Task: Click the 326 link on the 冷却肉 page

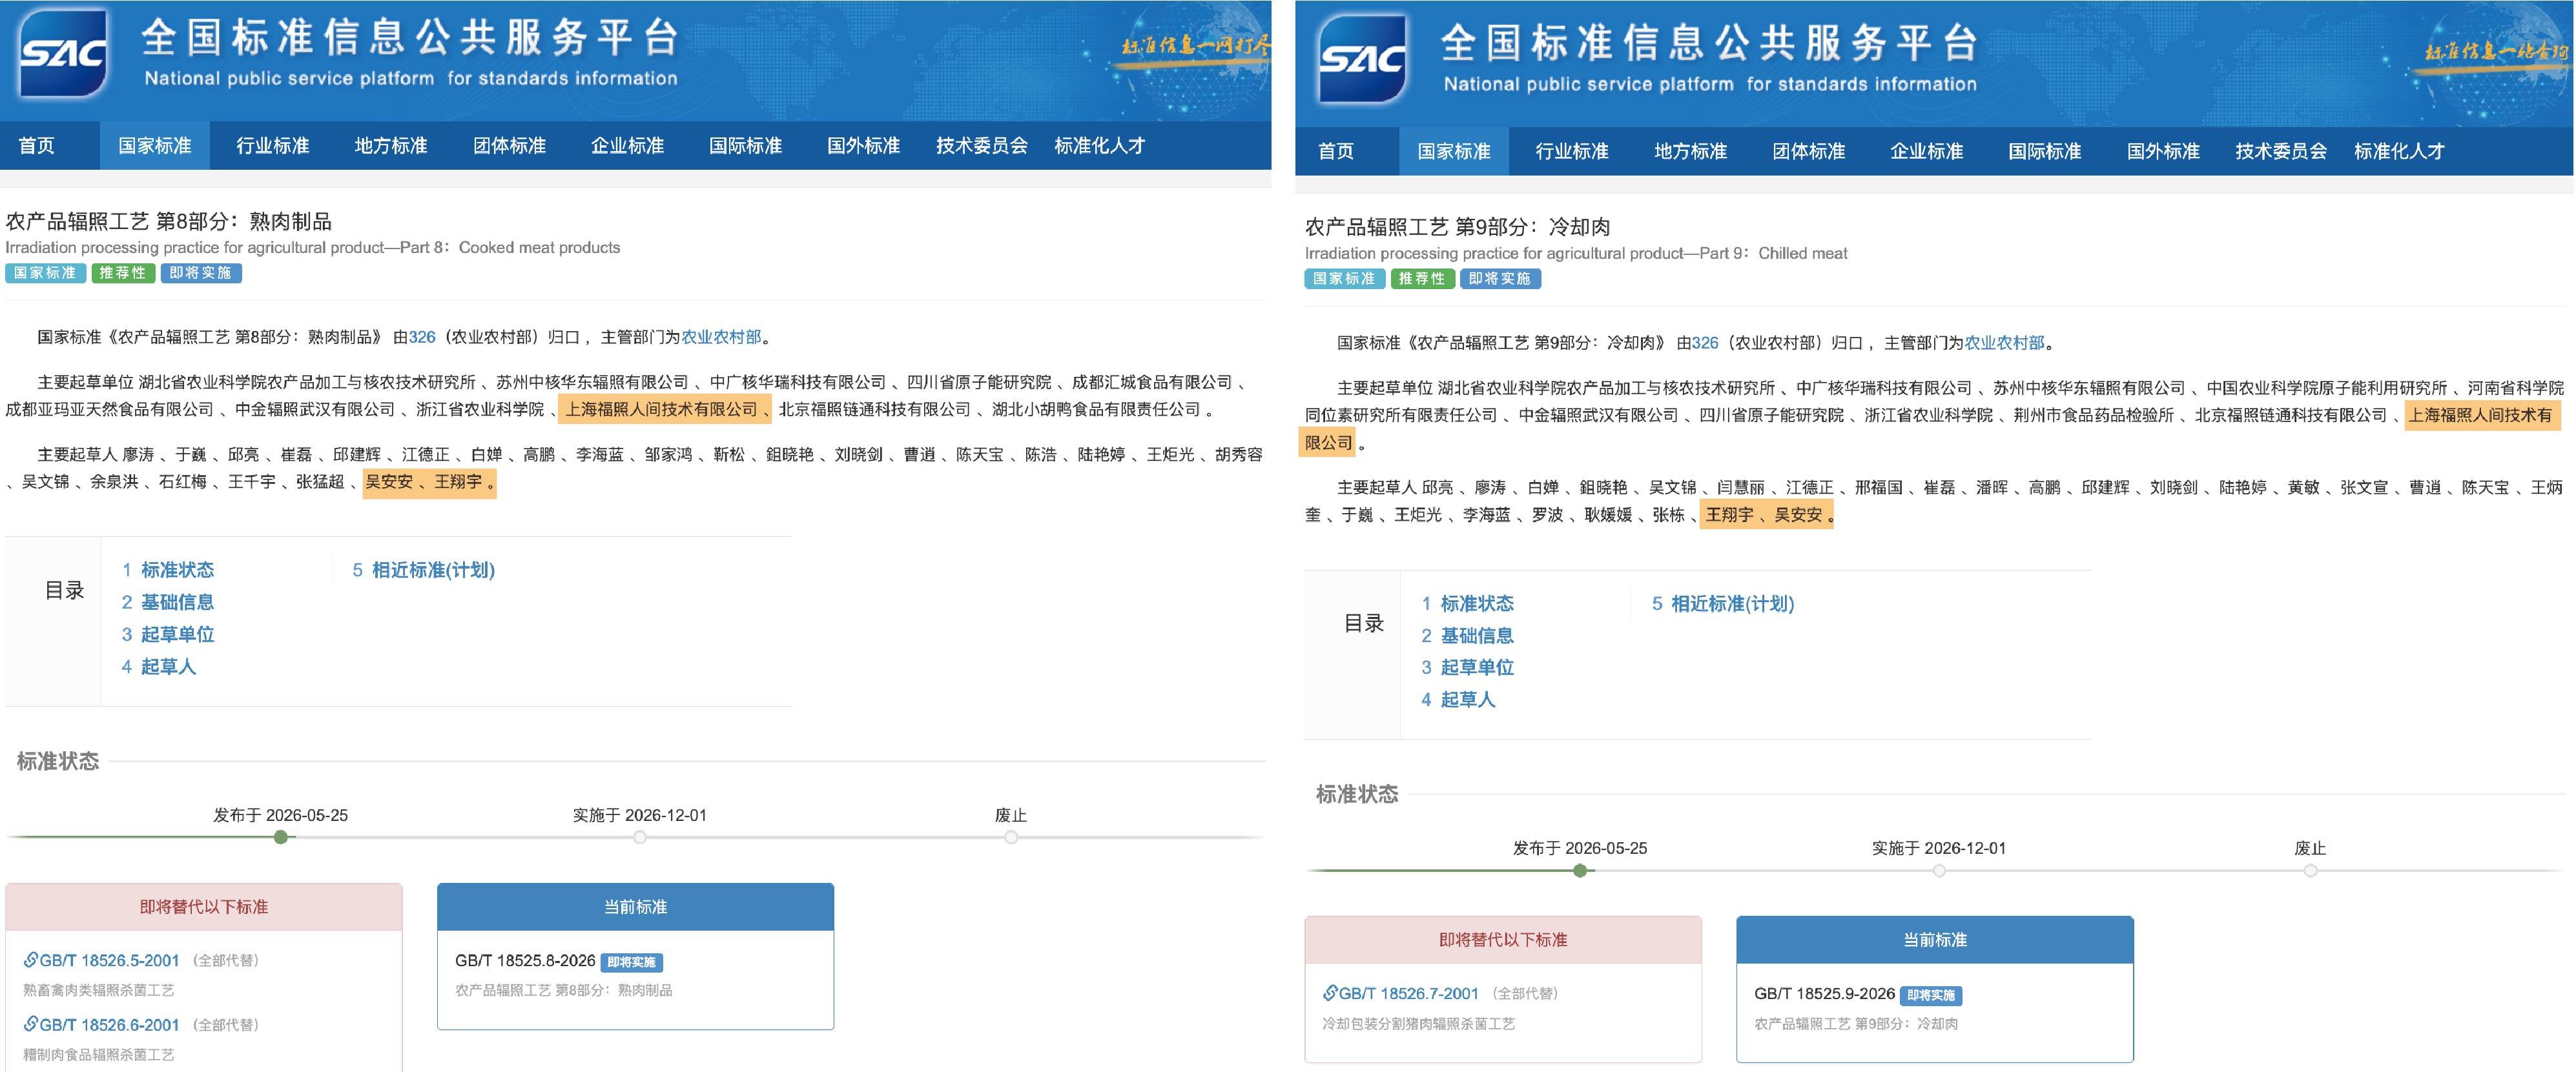Action: [1705, 343]
